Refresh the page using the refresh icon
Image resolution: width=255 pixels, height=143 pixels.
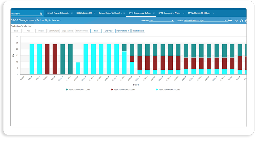click(241, 21)
